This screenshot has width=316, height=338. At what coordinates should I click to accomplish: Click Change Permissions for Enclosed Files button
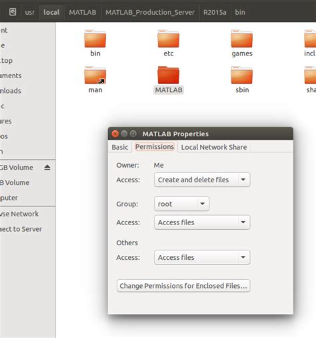click(x=183, y=286)
